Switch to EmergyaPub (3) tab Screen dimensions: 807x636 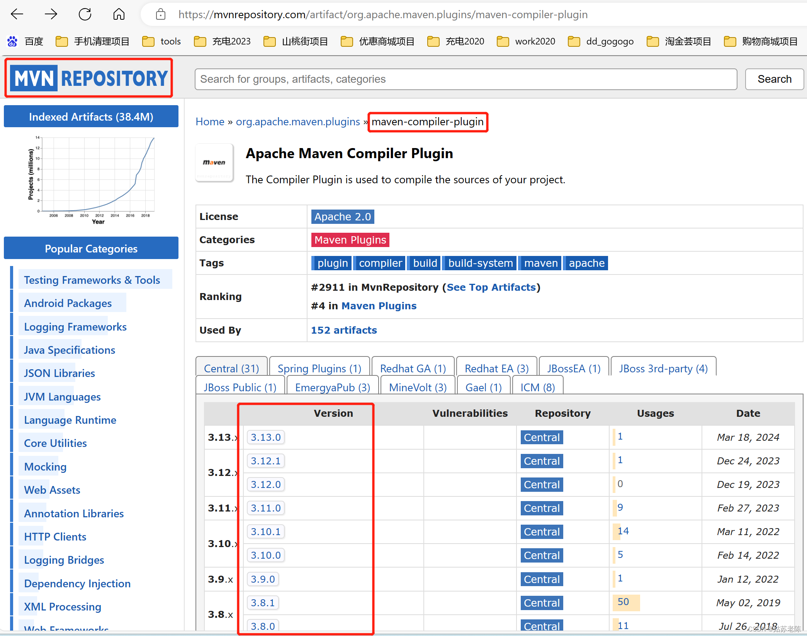point(333,387)
